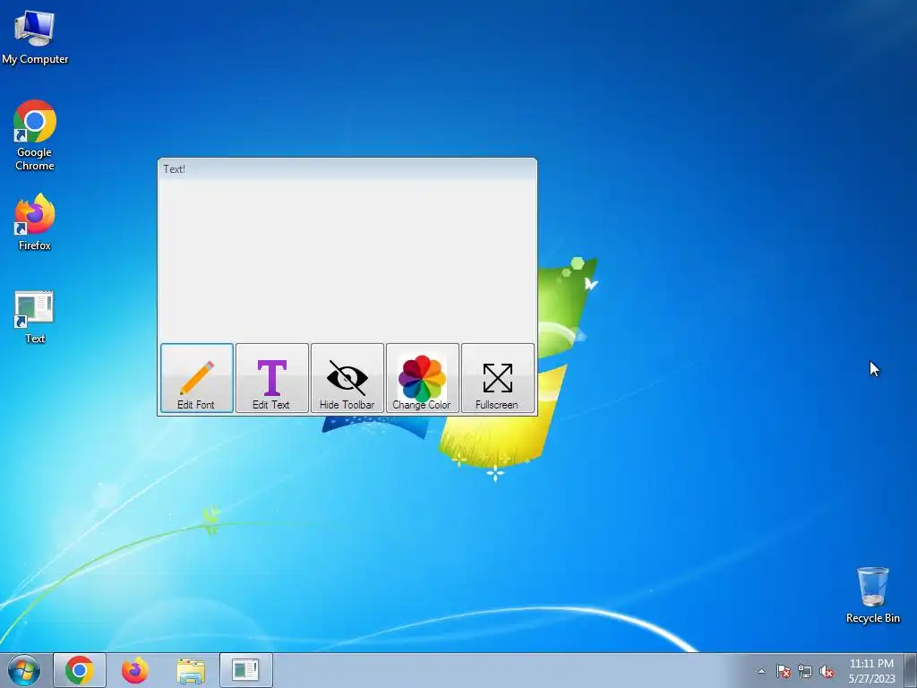Click the muted volume tray icon
Image resolution: width=917 pixels, height=688 pixels.
tap(827, 671)
